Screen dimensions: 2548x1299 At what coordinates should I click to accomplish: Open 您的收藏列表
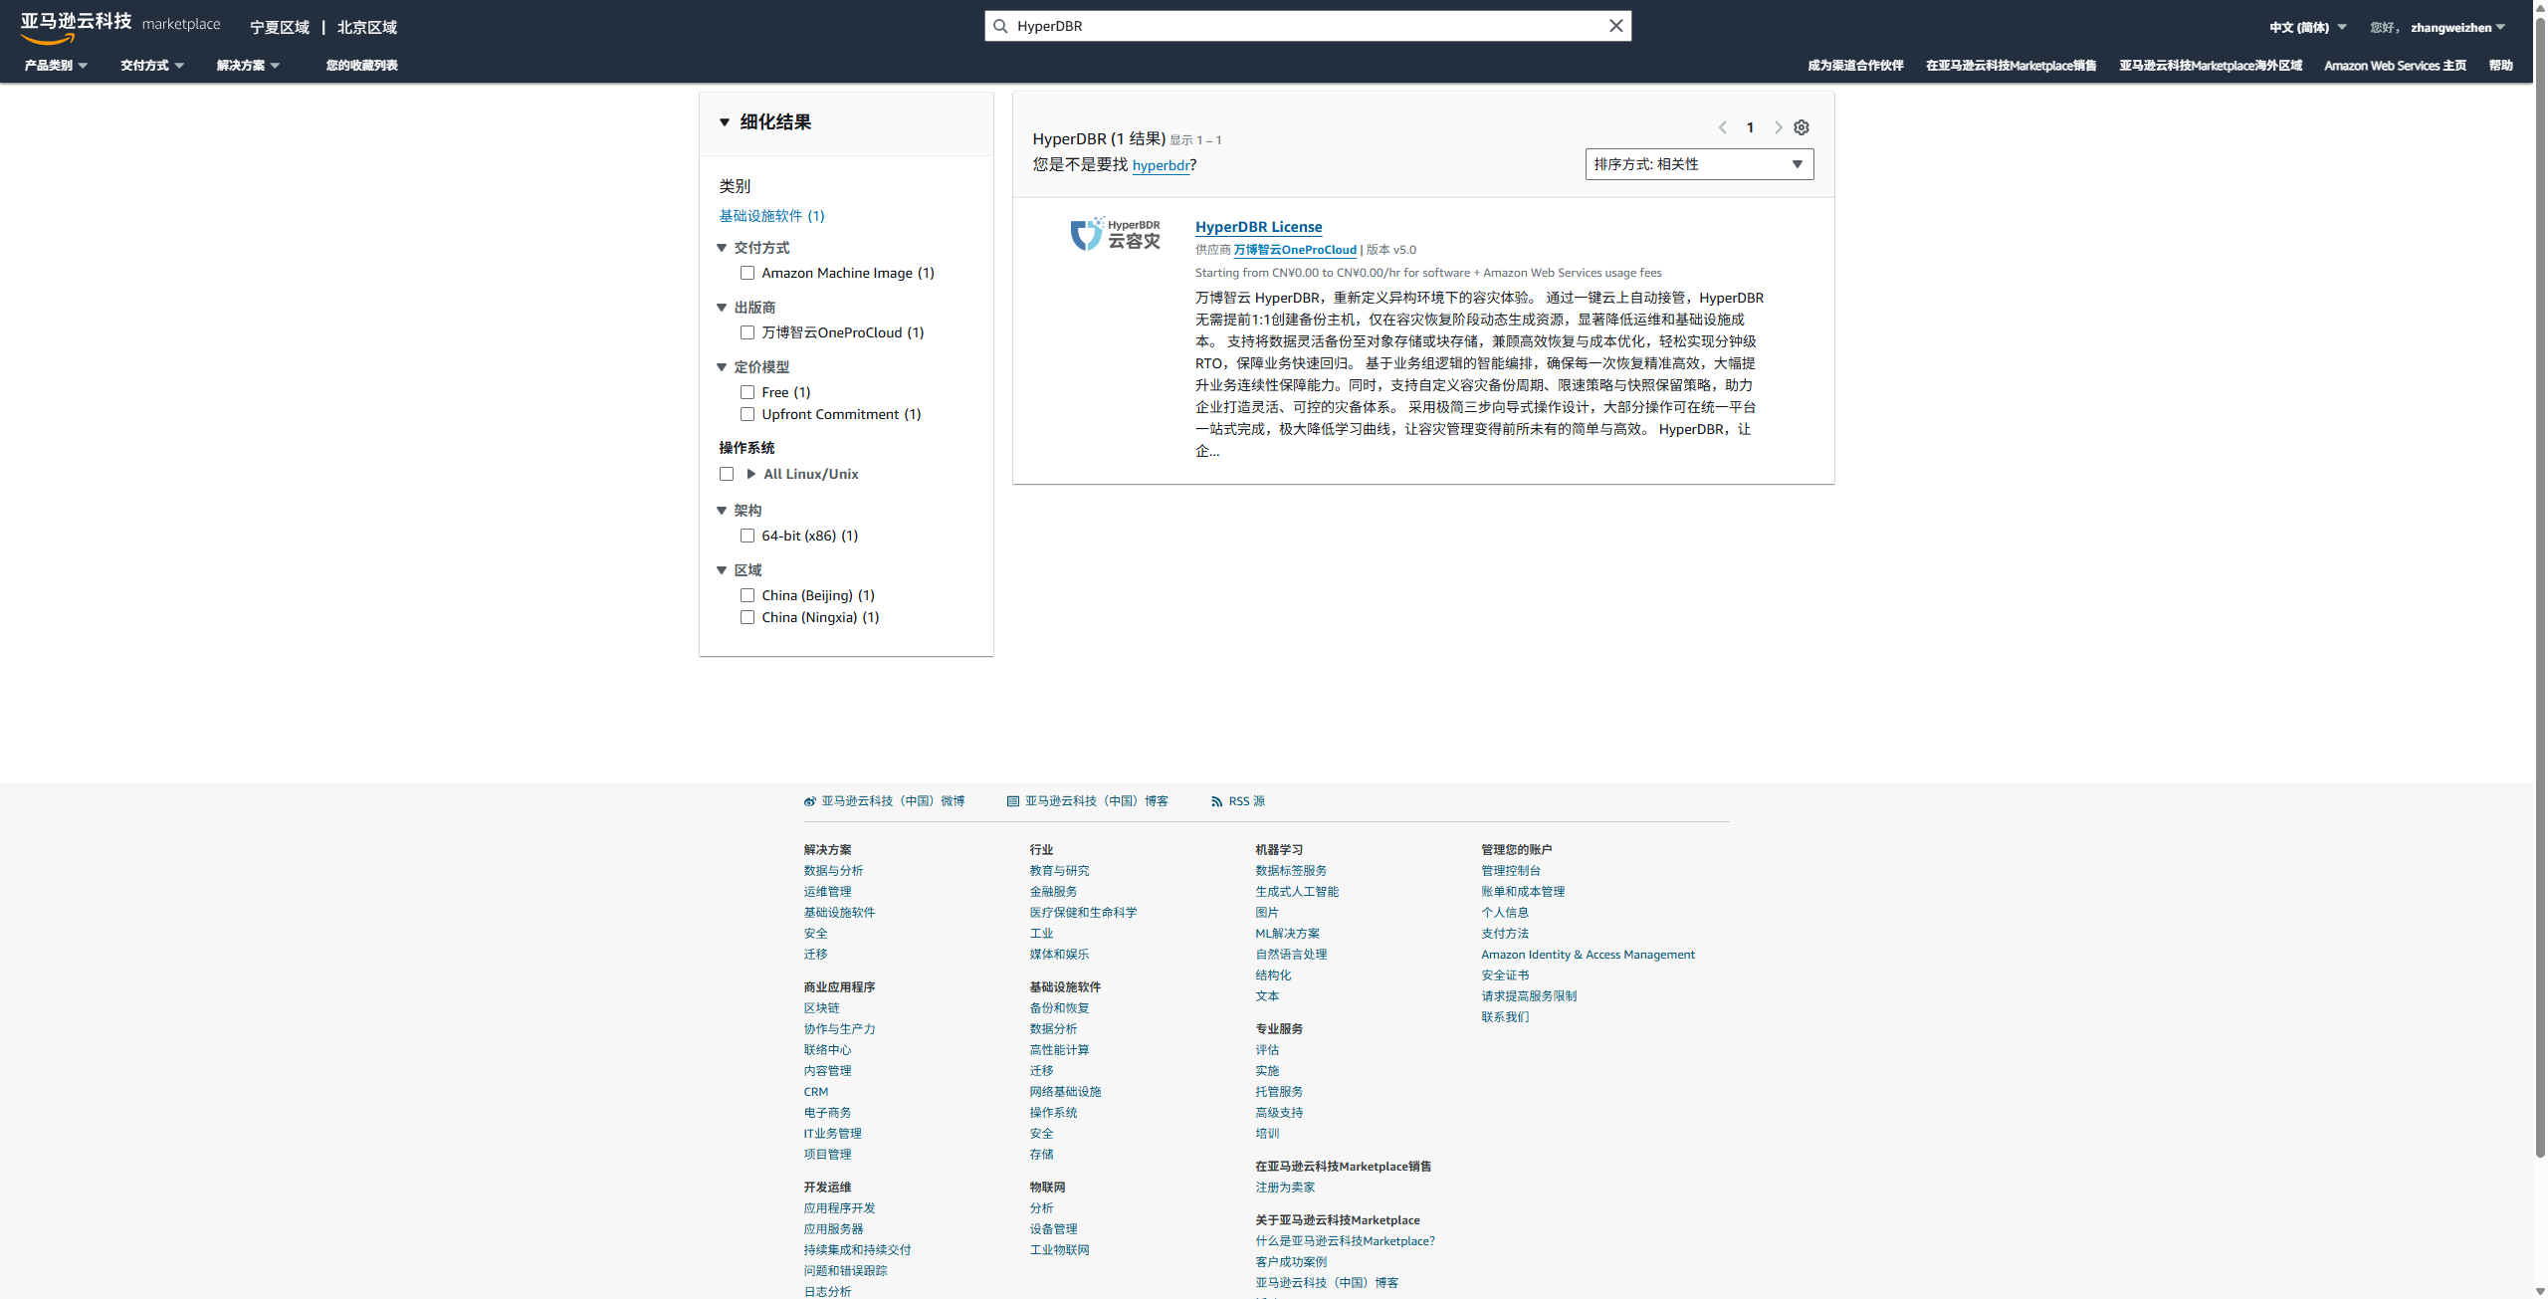tap(361, 66)
